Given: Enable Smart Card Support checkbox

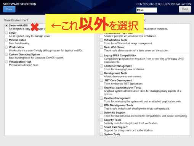Looking at the screenshot, I should coord(101,127).
